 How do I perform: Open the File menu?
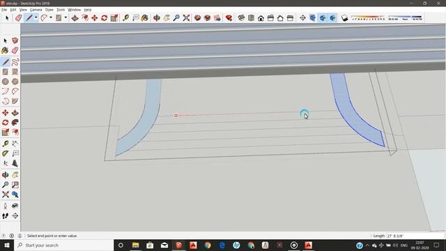pyautogui.click(x=4, y=10)
